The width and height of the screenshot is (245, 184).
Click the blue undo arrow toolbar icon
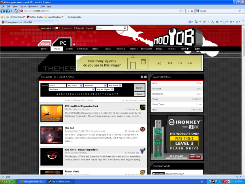point(189,22)
